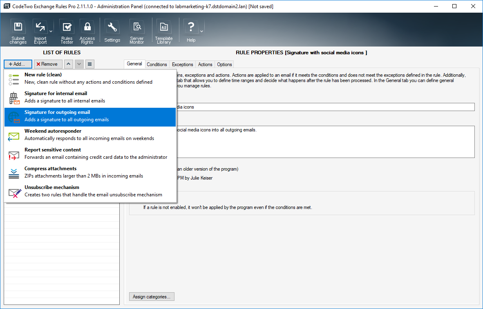Open the rules list hamburger menu
The image size is (483, 309).
(x=89, y=64)
